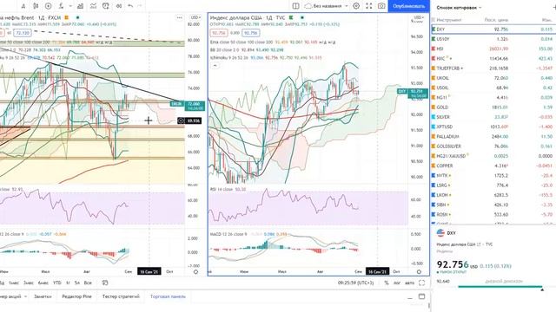Click the 72.120 buy price box on Brent chart
Image resolution: width=556 pixels, height=312 pixels.
point(23,33)
